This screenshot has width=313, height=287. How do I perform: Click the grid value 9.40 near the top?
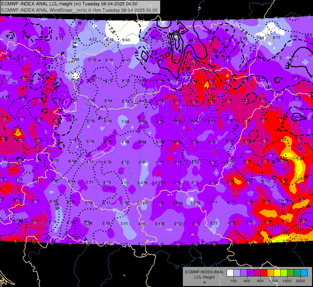pos(126,40)
